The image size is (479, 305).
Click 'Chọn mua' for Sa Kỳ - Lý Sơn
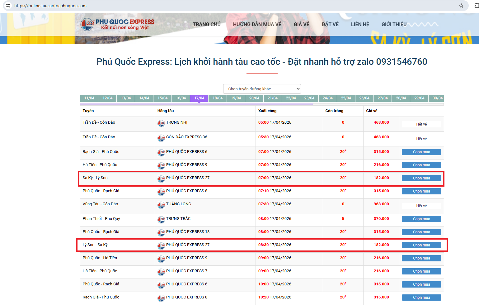pos(421,178)
